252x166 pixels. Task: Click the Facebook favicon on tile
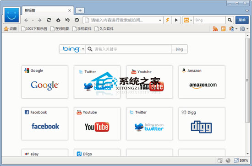coord(27,112)
